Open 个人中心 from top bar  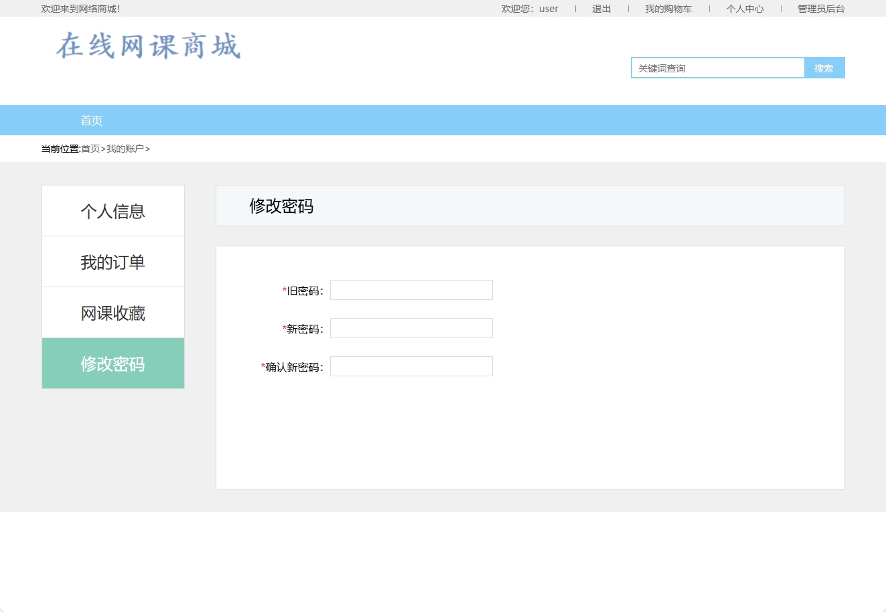click(745, 9)
